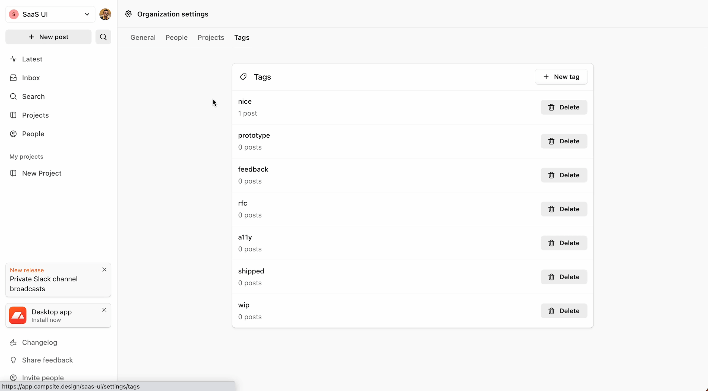Delete the feedback tag

pos(564,175)
